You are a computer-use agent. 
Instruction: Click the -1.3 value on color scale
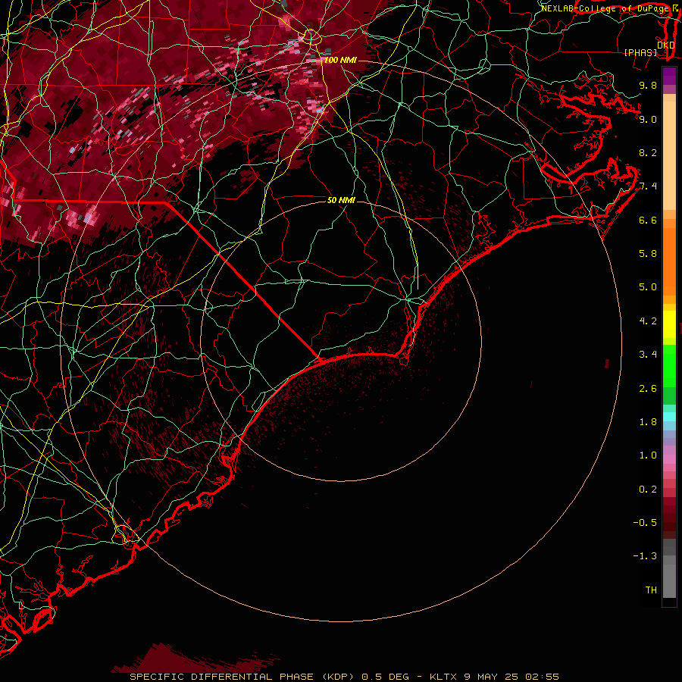[646, 556]
